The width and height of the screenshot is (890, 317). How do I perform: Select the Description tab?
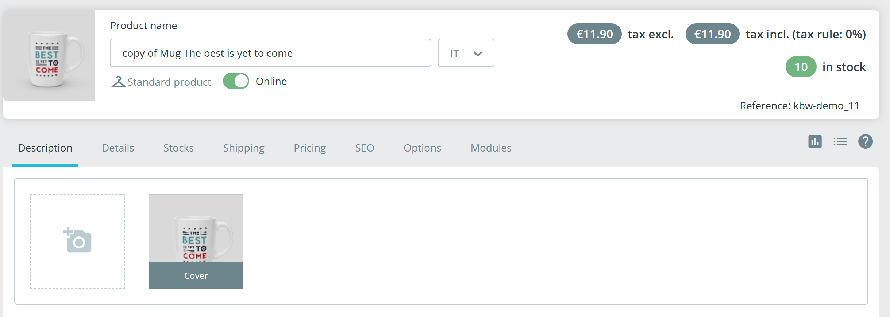pos(45,148)
